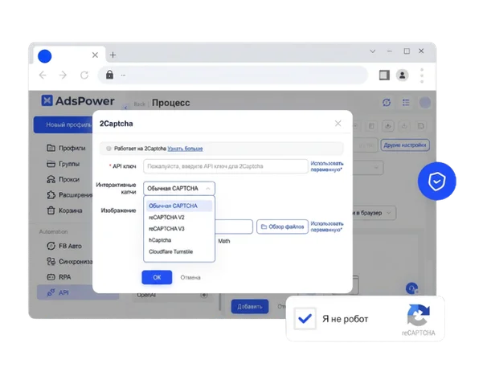This screenshot has height=392, width=487.
Task: Click the reCAPTCHA logo
Action: (419, 315)
